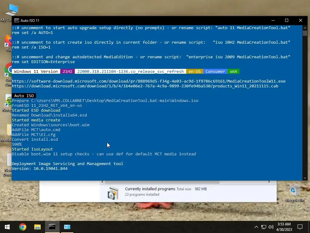Open the Start menu

[x=7, y=227]
